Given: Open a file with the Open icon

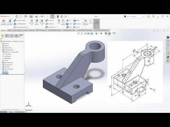Looking at the screenshot, I should [25, 16].
